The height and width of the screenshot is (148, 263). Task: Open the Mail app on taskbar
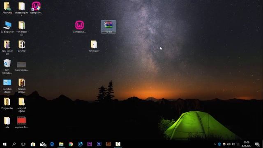click(x=43, y=144)
